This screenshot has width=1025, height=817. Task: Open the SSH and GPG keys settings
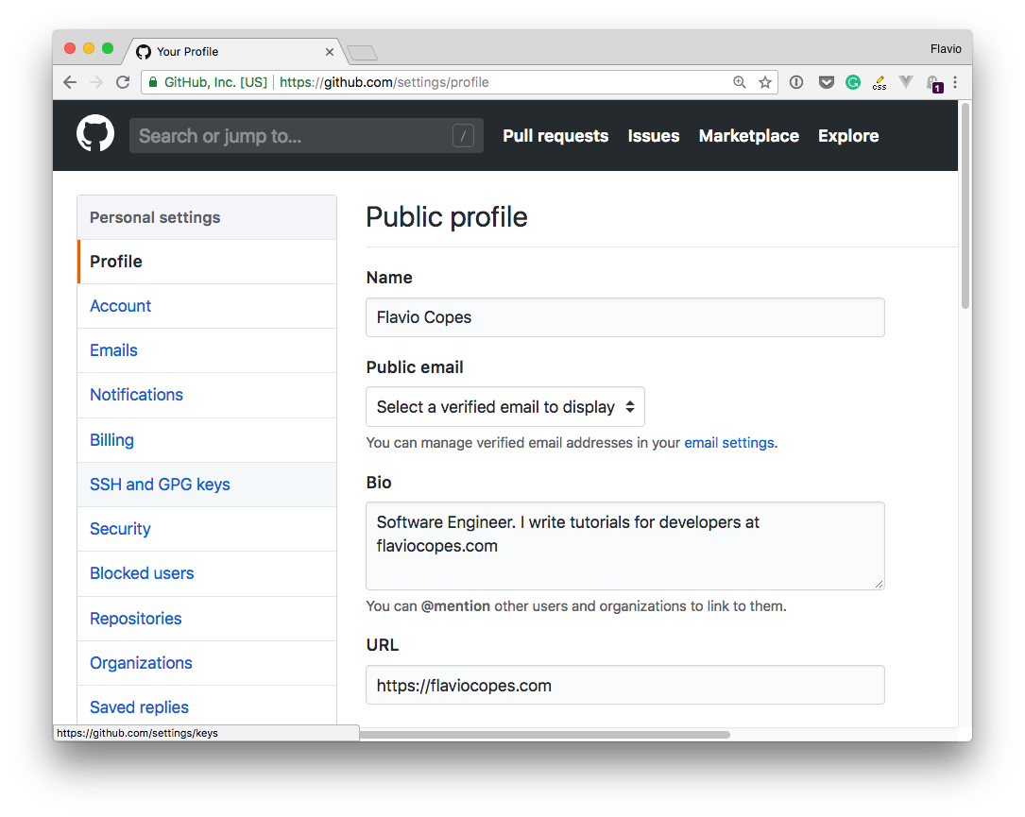[x=160, y=485]
